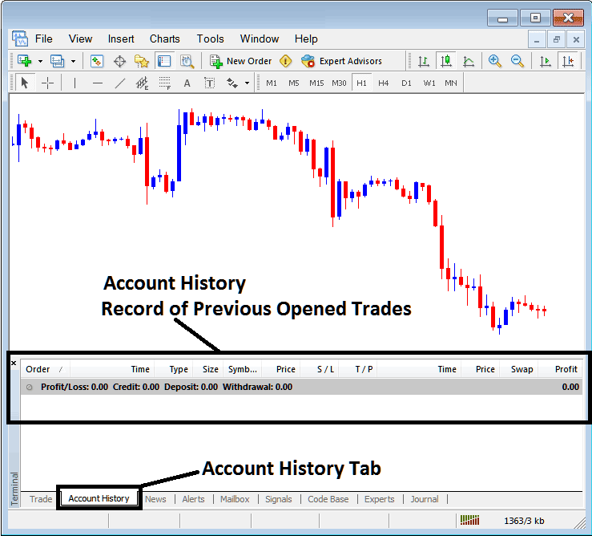Click the connection status bars indicator
The height and width of the screenshot is (536, 592).
pyautogui.click(x=469, y=521)
